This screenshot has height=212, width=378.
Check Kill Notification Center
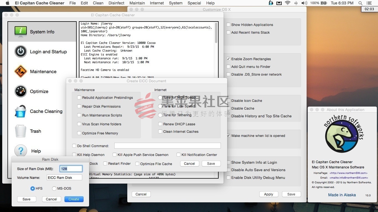click(x=178, y=155)
